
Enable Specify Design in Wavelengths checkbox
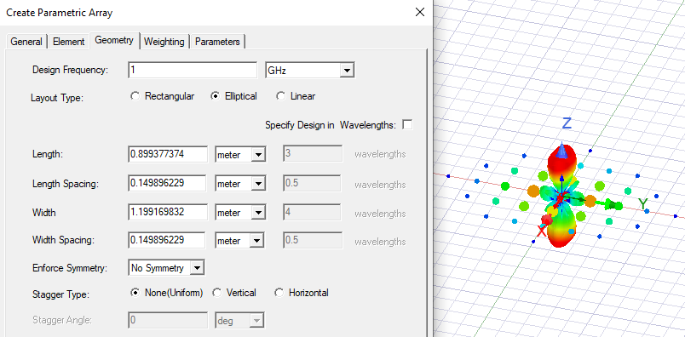click(x=406, y=125)
